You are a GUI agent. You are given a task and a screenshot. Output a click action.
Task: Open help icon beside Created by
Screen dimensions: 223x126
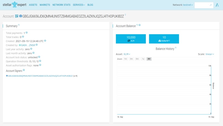point(37,45)
